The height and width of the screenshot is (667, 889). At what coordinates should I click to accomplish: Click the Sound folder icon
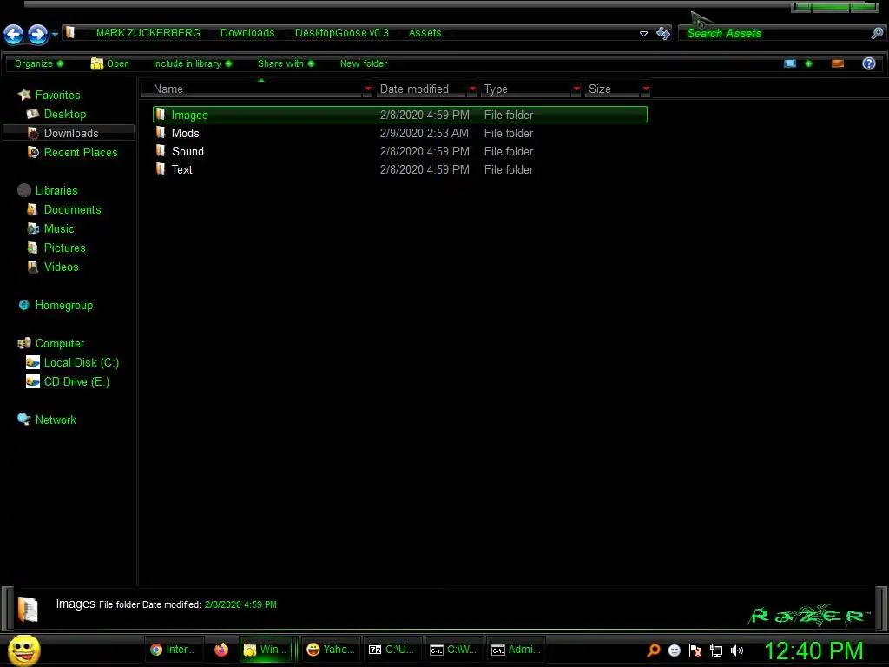pos(161,151)
